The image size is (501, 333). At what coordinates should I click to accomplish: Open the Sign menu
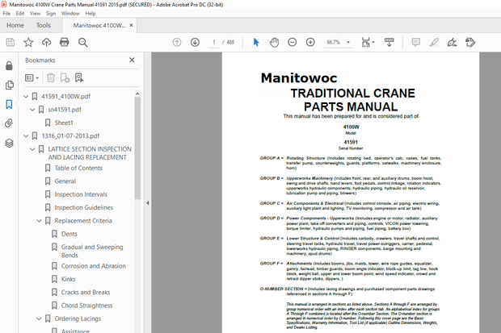[x=51, y=14]
